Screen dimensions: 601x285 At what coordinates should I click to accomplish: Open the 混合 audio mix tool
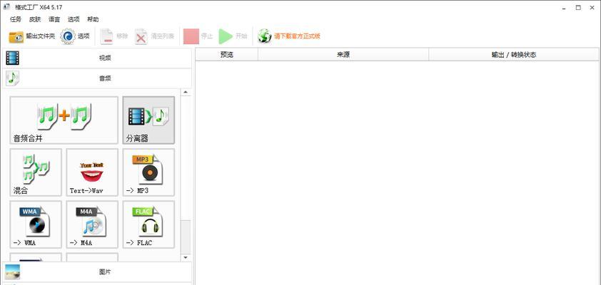click(x=36, y=172)
